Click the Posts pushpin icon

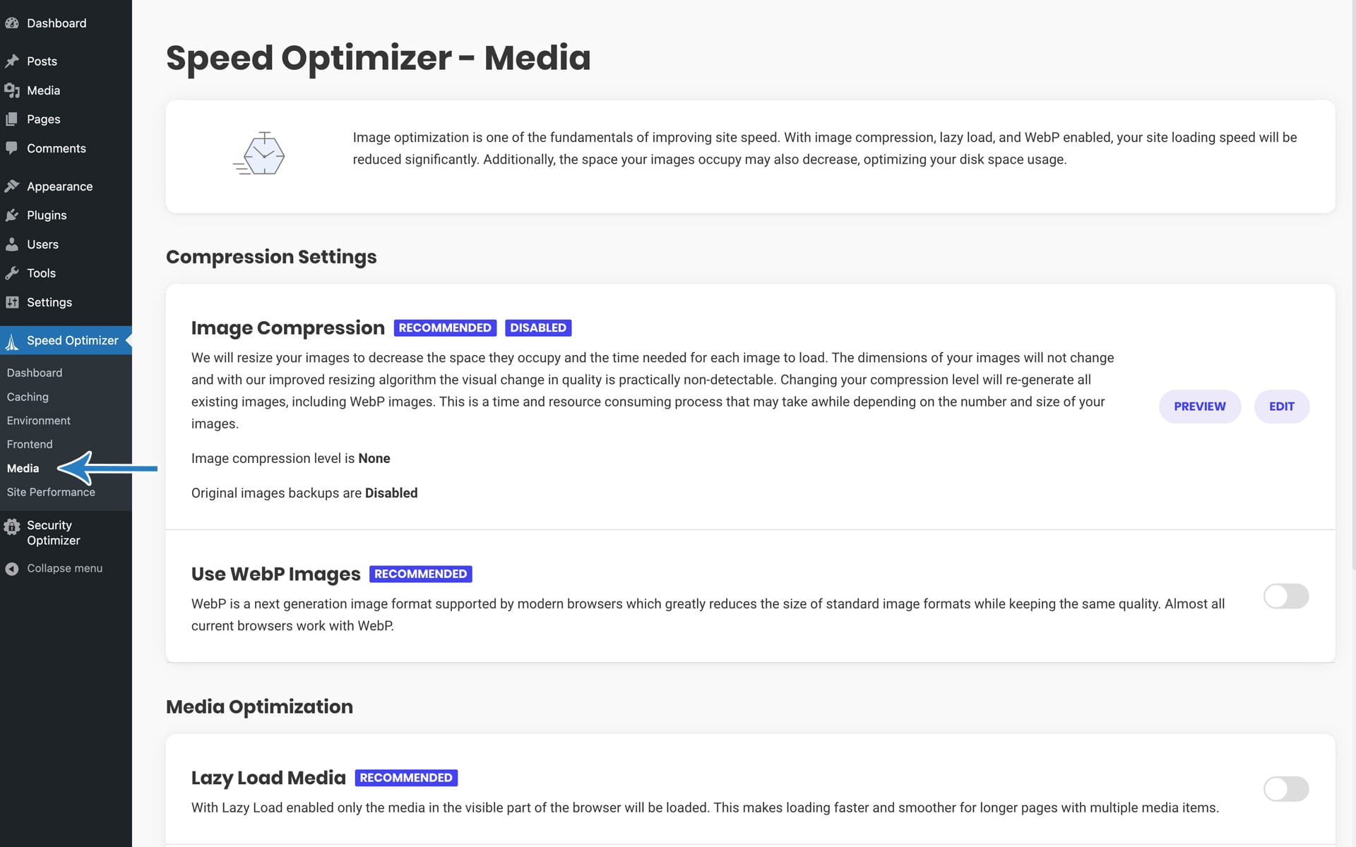11,61
